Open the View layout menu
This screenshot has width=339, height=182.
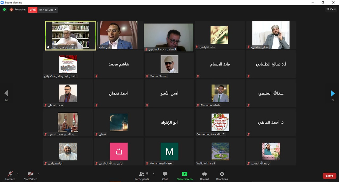[x=331, y=9]
